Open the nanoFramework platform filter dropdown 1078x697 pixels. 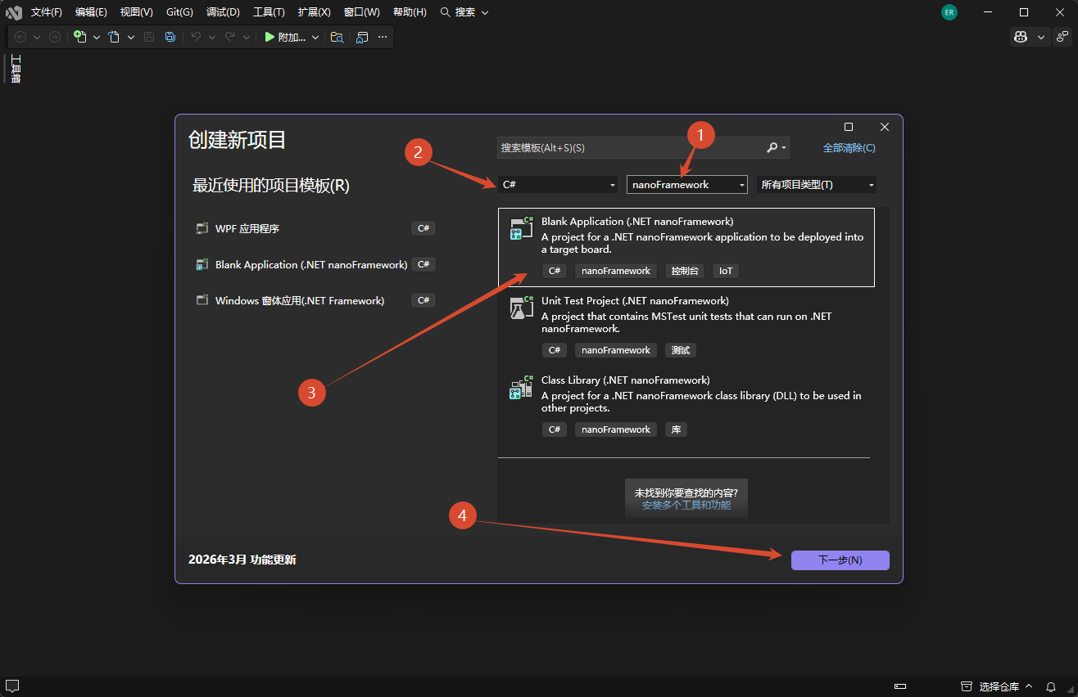[687, 185]
